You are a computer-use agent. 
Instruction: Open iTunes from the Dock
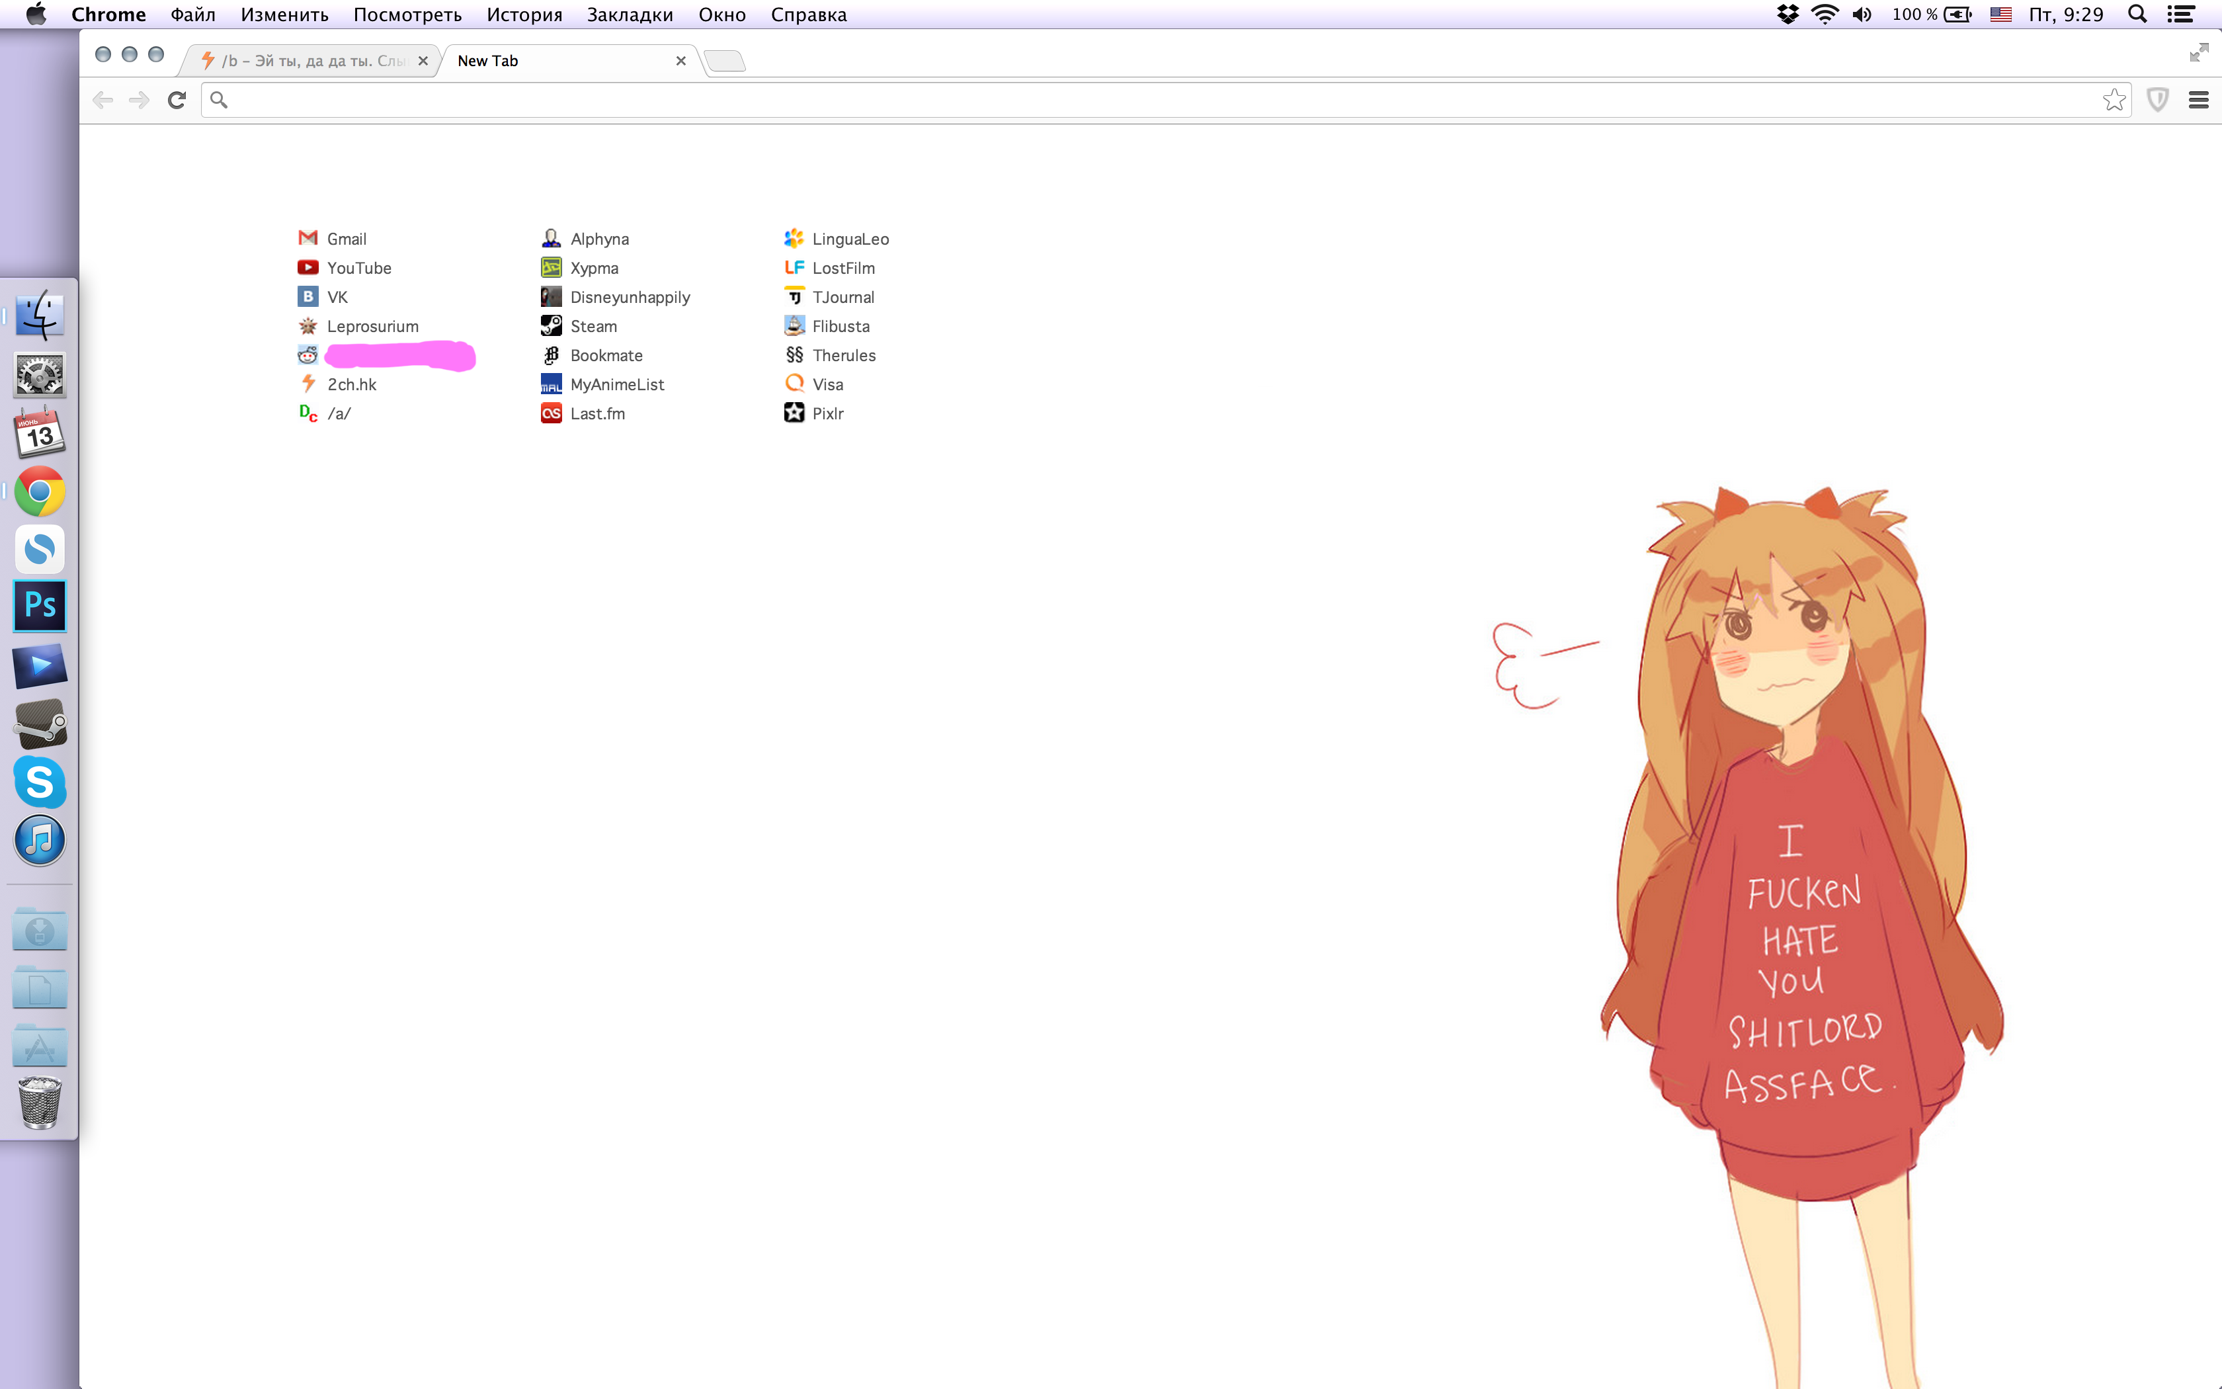(40, 839)
